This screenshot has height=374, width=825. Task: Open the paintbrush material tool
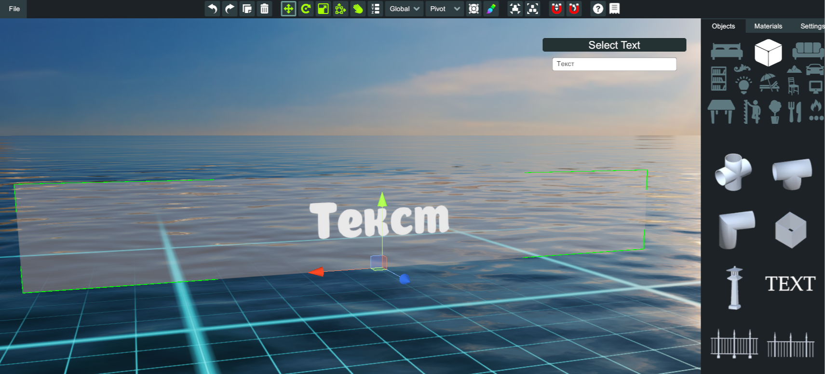coord(491,9)
